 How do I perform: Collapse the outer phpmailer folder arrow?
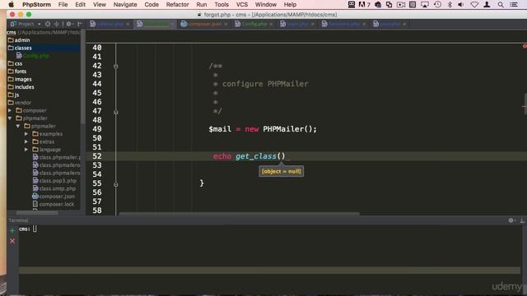point(10,118)
